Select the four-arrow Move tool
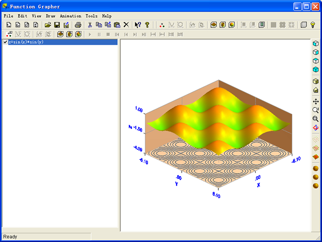Image resolution: width=322 pixels, height=242 pixels. 315,102
